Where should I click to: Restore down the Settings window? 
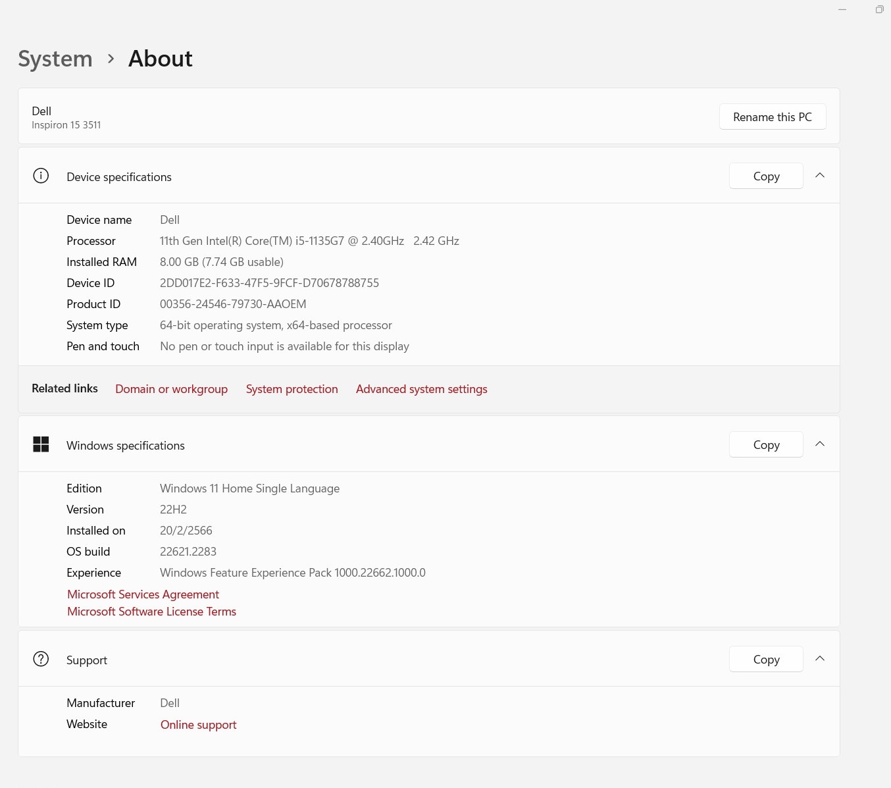coord(879,9)
